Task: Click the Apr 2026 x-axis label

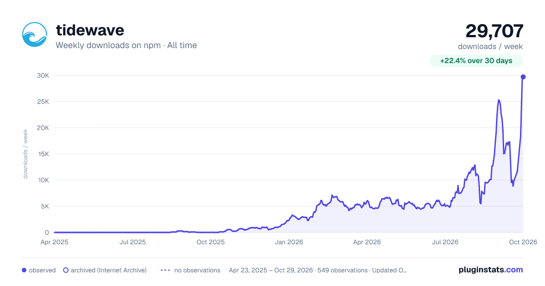Action: 367,242
